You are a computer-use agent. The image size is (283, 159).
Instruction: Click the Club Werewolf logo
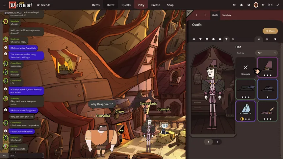click(x=21, y=5)
